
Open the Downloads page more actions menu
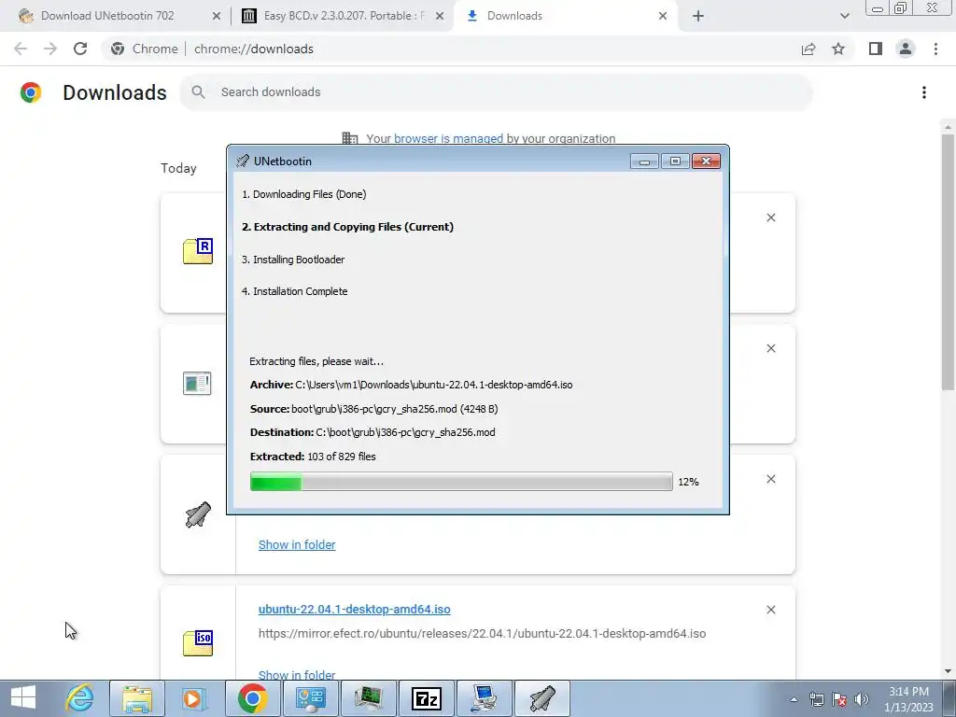(924, 92)
